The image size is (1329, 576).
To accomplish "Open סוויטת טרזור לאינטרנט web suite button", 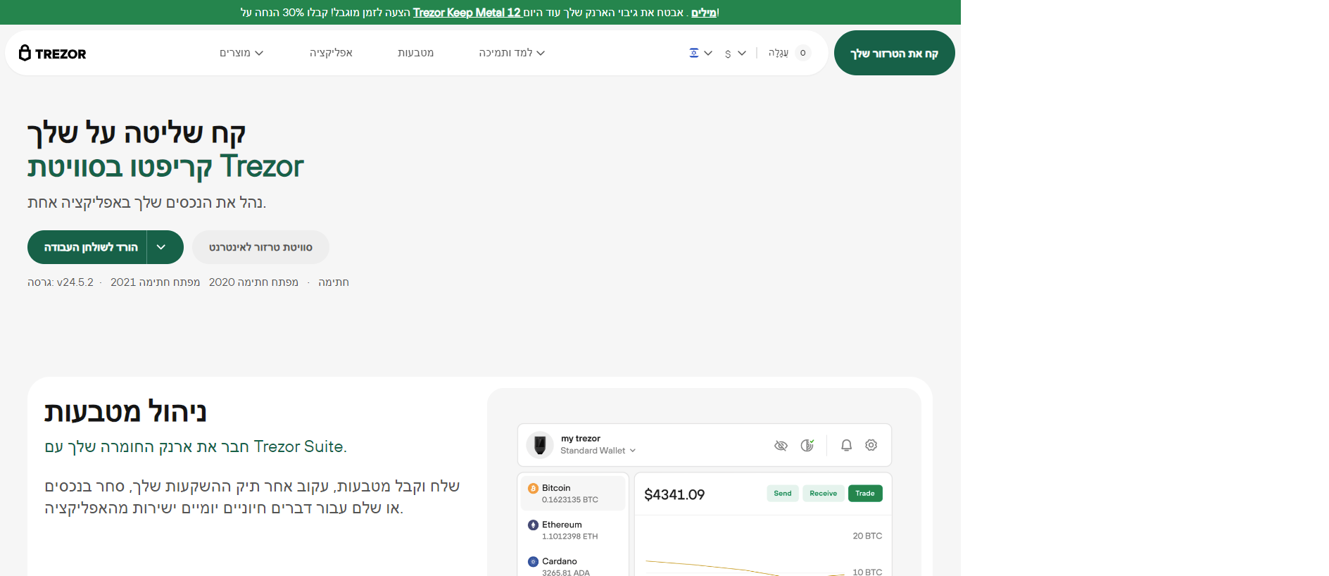I will 260,247.
